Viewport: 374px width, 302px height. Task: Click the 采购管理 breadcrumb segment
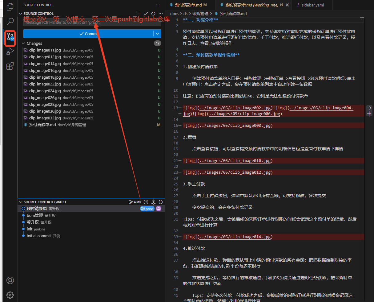point(200,14)
